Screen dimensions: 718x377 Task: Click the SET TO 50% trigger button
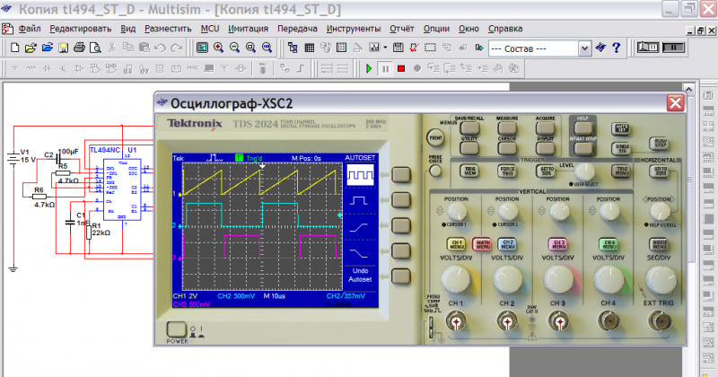(x=545, y=171)
